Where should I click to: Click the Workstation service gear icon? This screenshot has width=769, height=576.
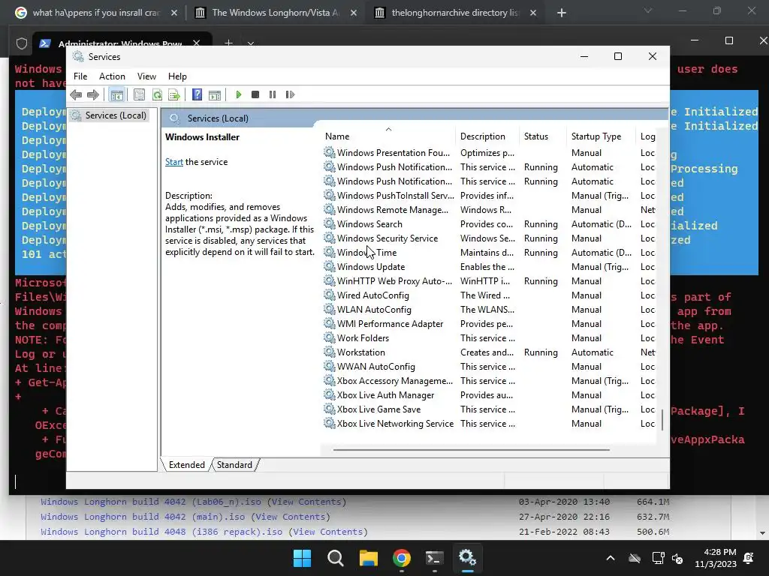coord(330,352)
